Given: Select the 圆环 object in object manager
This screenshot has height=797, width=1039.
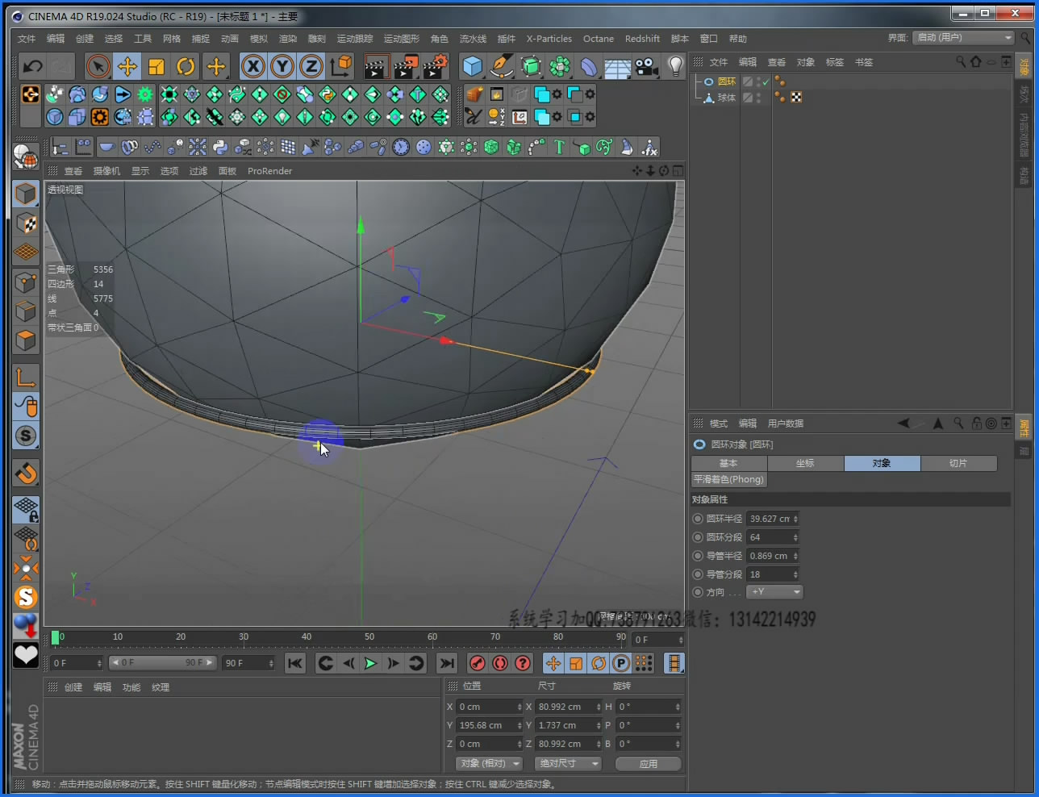Looking at the screenshot, I should [x=727, y=81].
